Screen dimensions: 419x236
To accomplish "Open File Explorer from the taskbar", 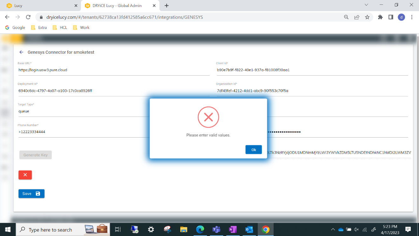I will click(183, 229).
